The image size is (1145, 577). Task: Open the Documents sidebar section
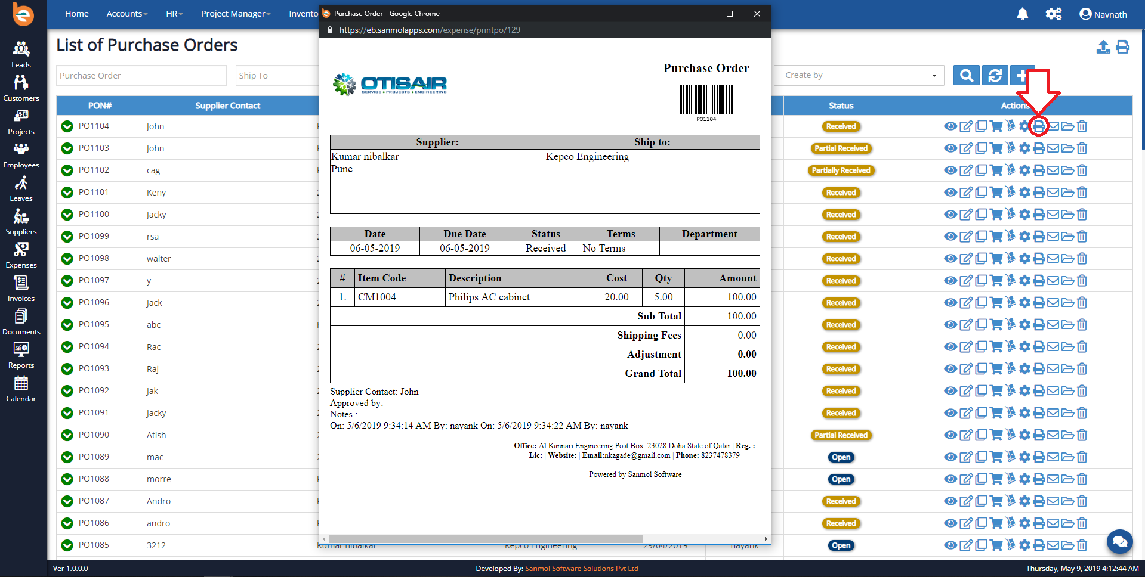coord(21,322)
